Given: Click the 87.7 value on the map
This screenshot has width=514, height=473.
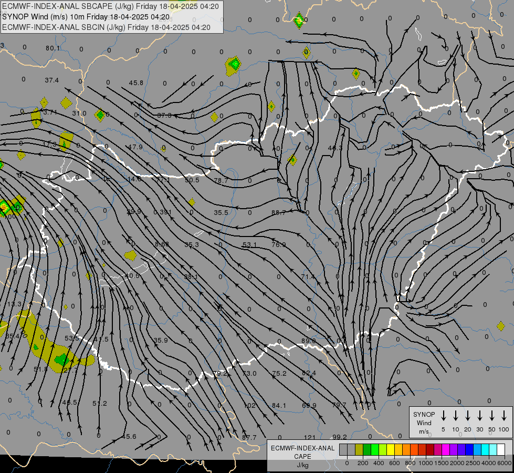Looking at the screenshot, I should (x=249, y=438).
